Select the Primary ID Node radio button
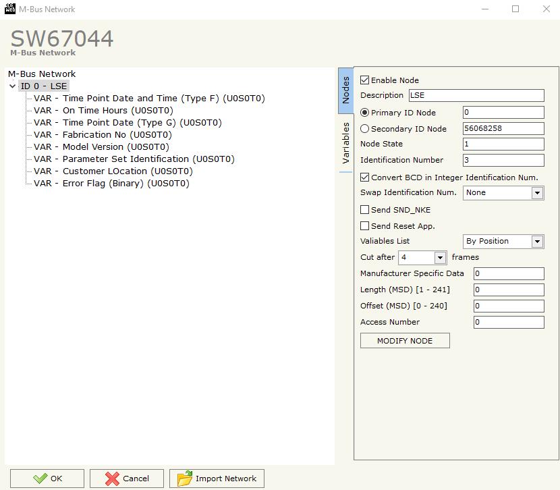This screenshot has width=560, height=490. pyautogui.click(x=365, y=113)
